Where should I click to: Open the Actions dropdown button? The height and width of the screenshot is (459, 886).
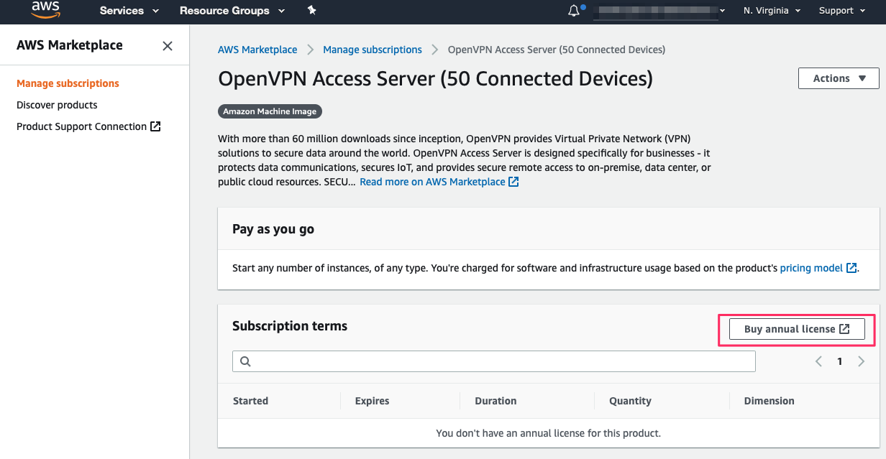[x=839, y=78]
